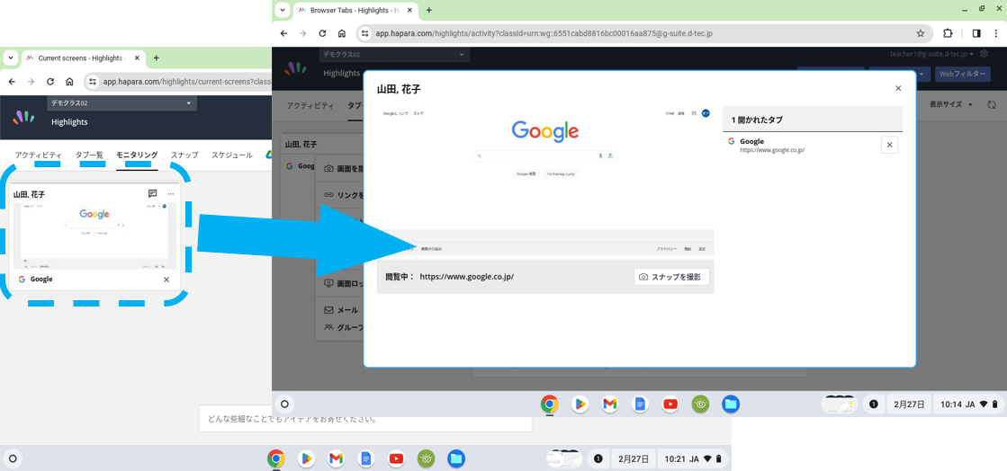Open 2月27日 calendar in right window shelf
The image size is (1007, 471).
[909, 404]
